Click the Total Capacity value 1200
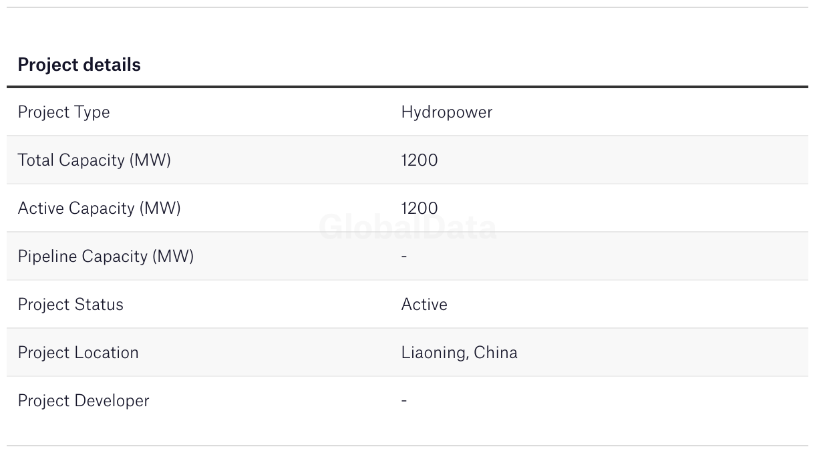 420,160
